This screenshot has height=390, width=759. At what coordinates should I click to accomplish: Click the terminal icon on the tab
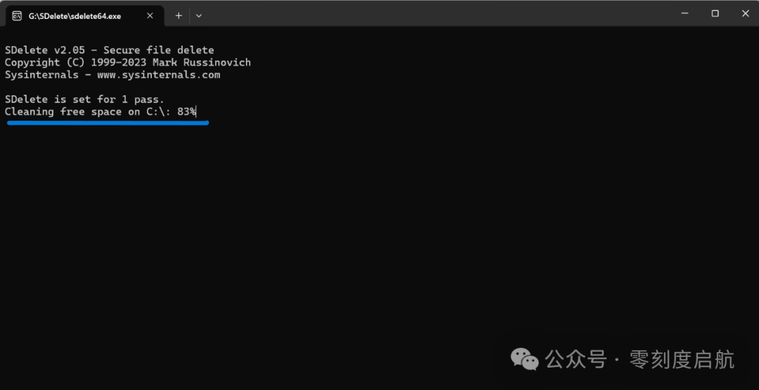17,16
